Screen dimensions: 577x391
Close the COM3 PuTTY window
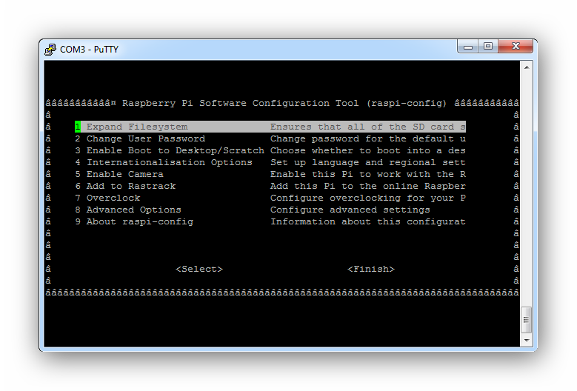point(515,47)
